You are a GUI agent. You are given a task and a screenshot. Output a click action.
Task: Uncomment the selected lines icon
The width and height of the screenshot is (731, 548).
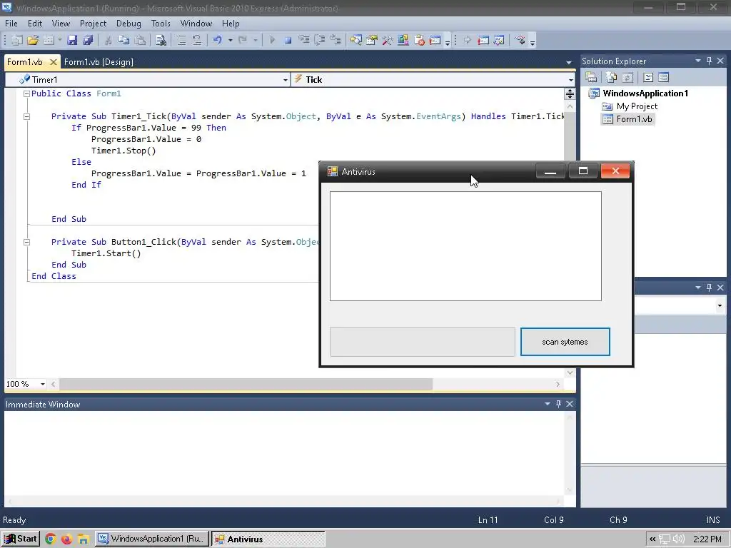[x=197, y=41]
